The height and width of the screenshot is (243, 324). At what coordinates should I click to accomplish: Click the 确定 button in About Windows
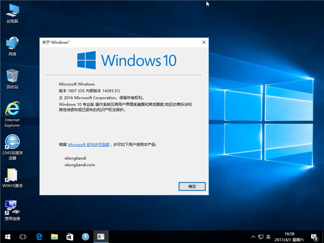click(192, 186)
